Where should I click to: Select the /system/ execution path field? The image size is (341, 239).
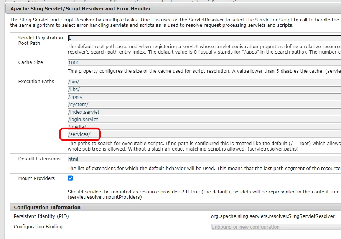point(204,105)
